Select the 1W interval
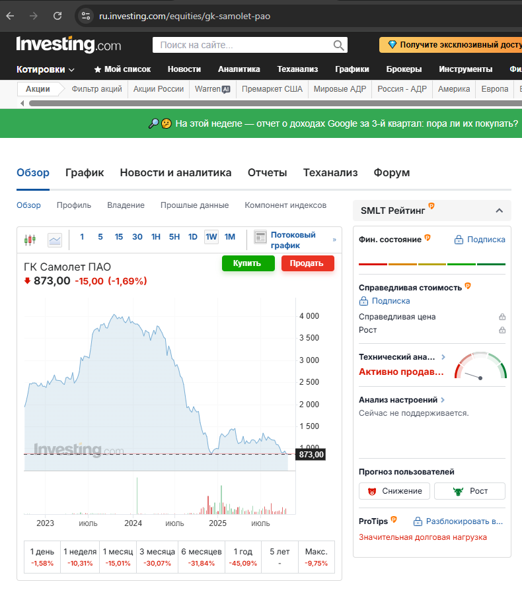The height and width of the screenshot is (594, 522). pos(211,237)
